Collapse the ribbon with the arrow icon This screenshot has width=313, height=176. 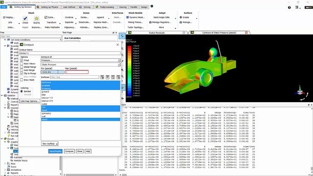(152, 6)
